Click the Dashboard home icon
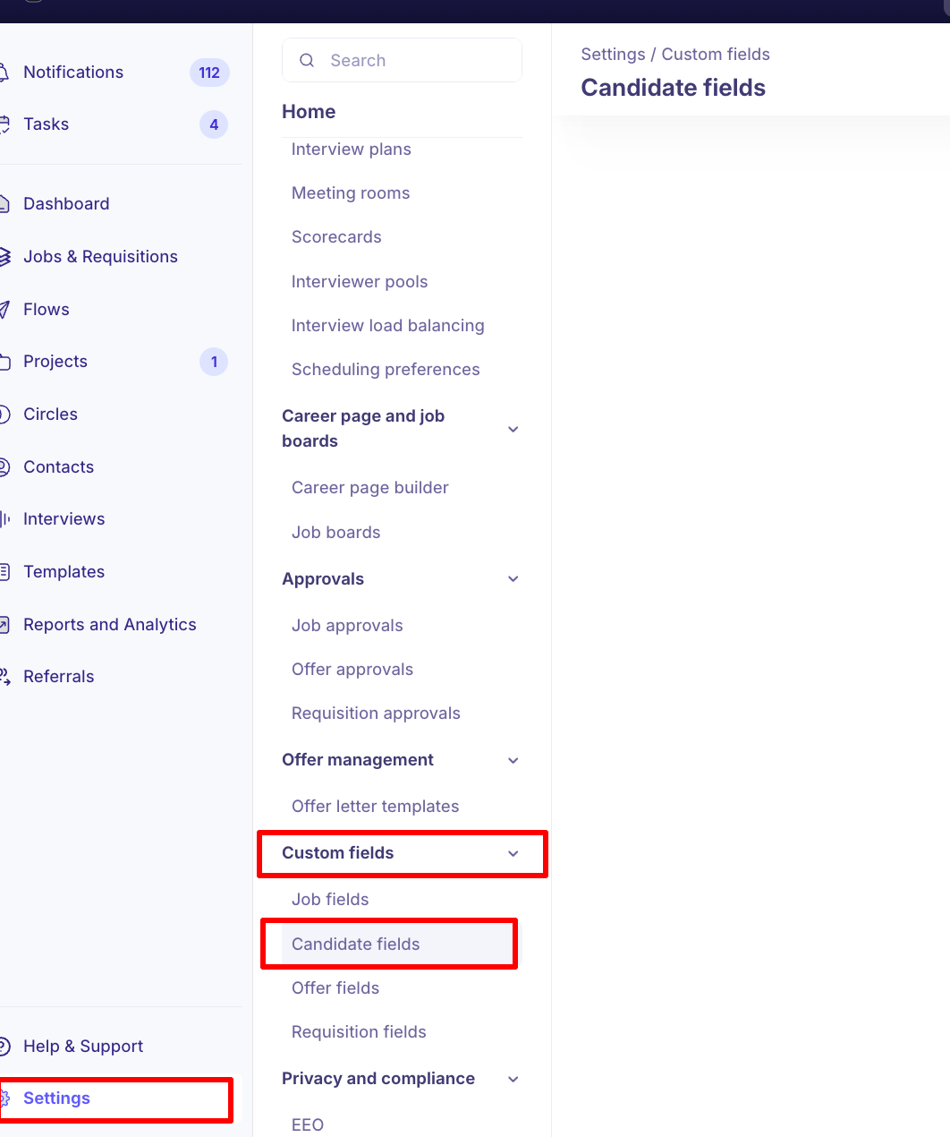The width and height of the screenshot is (950, 1137). 4,204
